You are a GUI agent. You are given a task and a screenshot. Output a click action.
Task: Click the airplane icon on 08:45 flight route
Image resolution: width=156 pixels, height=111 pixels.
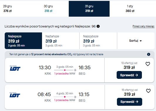pos(75,97)
